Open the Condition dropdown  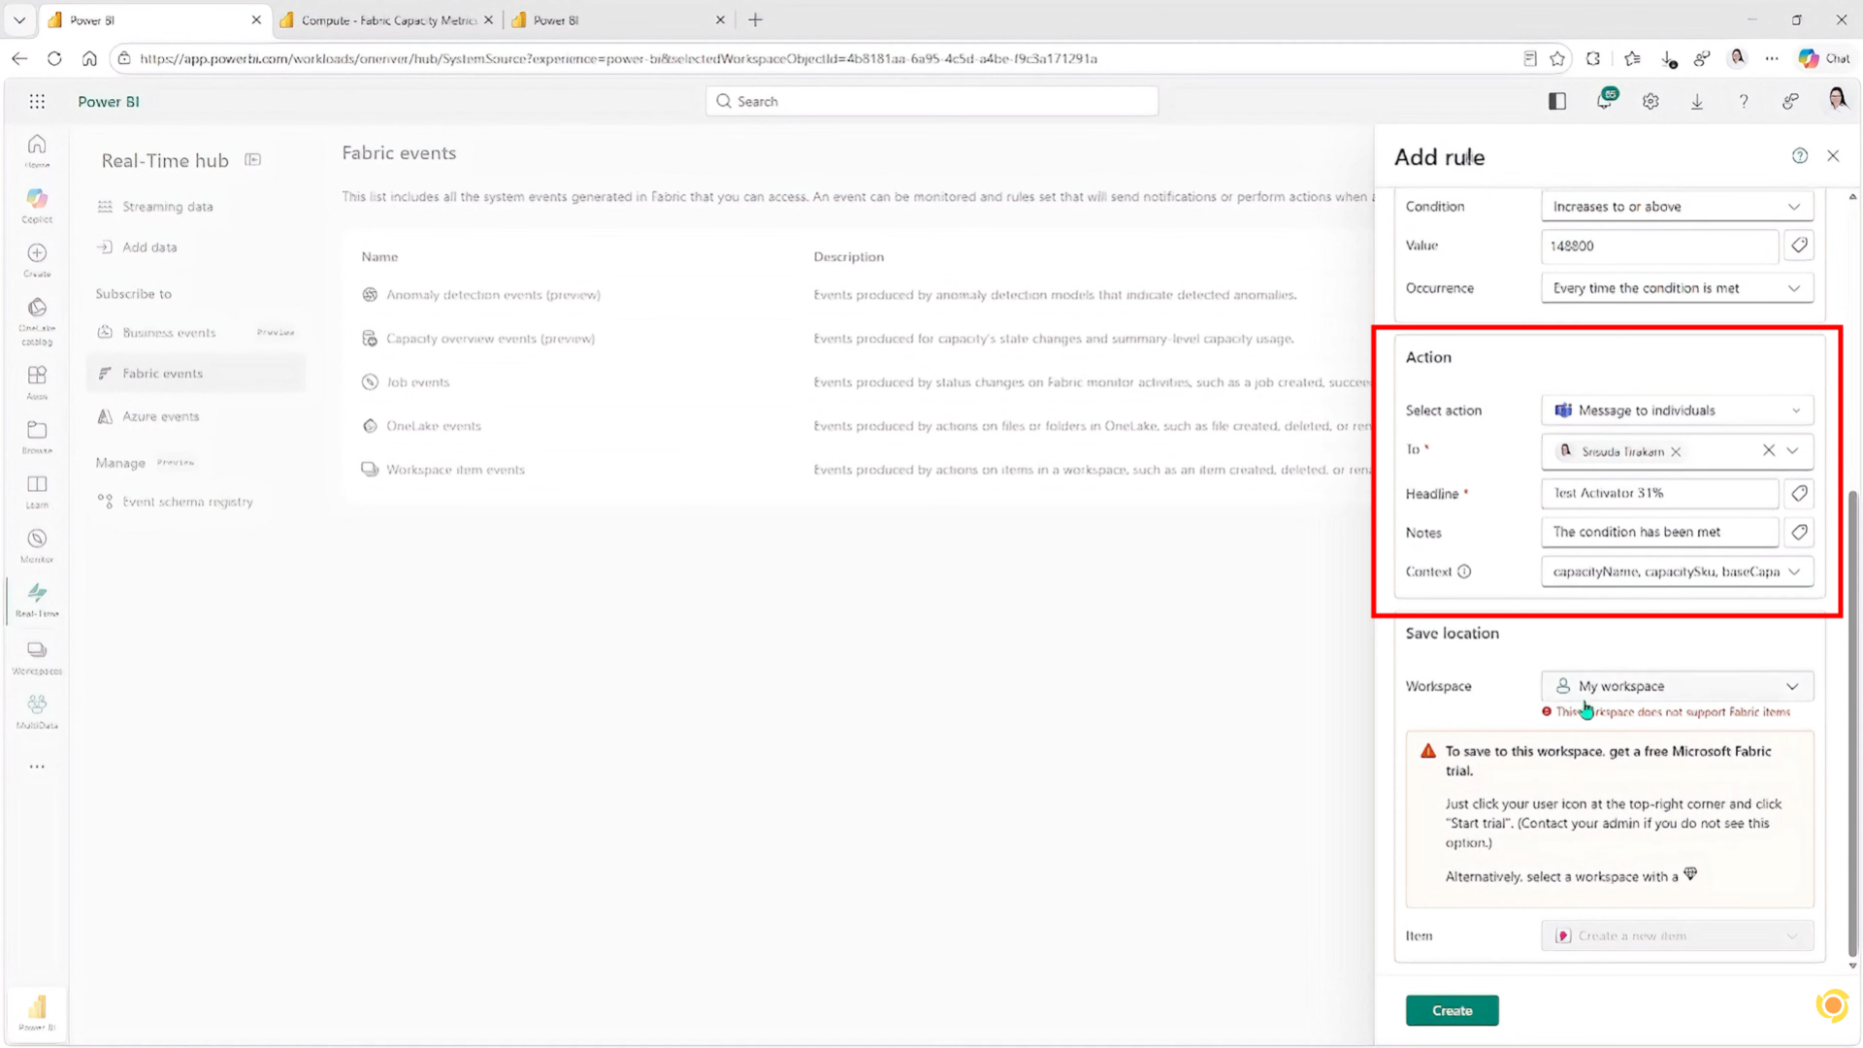pos(1677,207)
